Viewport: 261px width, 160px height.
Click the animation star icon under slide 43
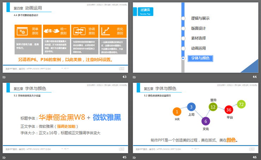click(x=4, y=77)
